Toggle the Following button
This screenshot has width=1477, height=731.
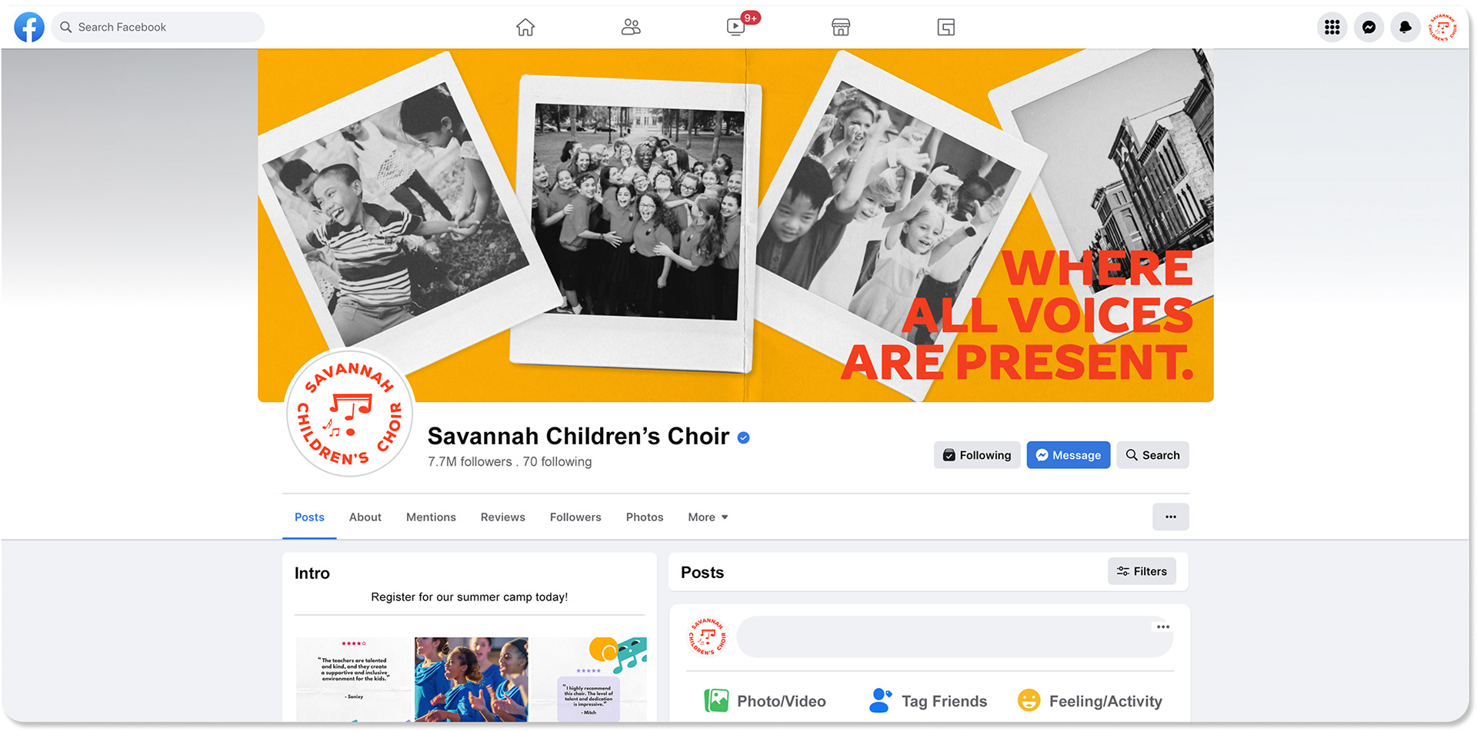tap(977, 455)
